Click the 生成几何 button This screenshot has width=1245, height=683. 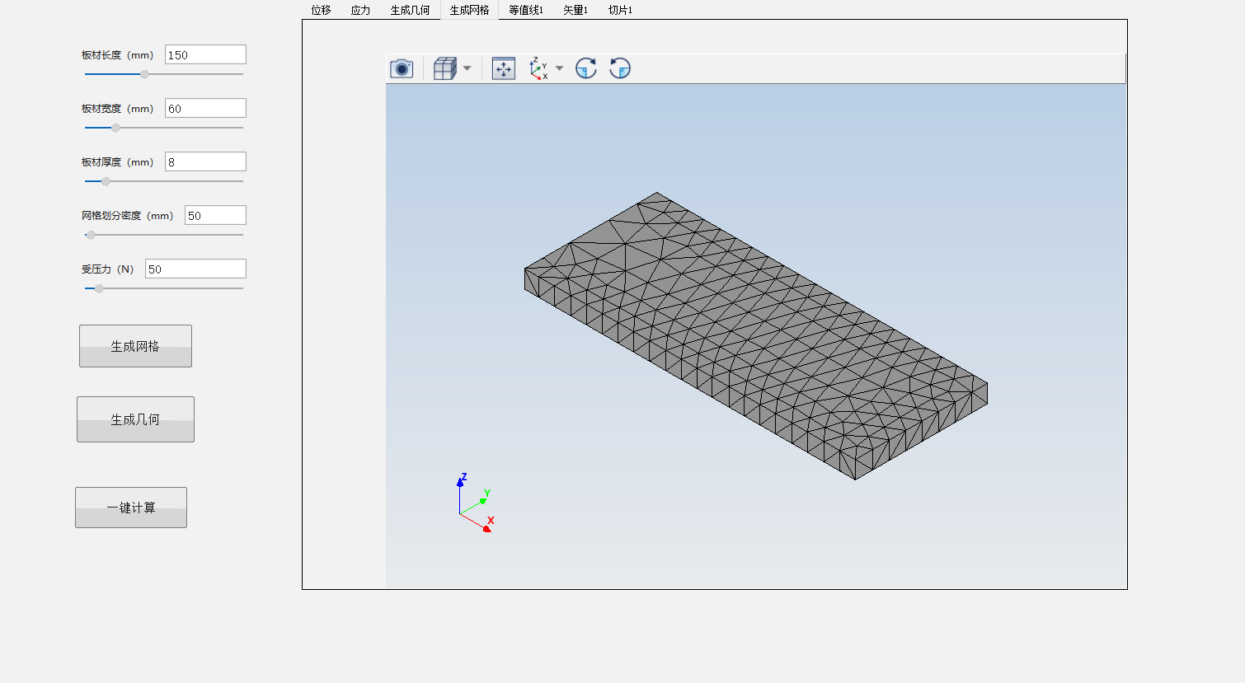(x=135, y=419)
